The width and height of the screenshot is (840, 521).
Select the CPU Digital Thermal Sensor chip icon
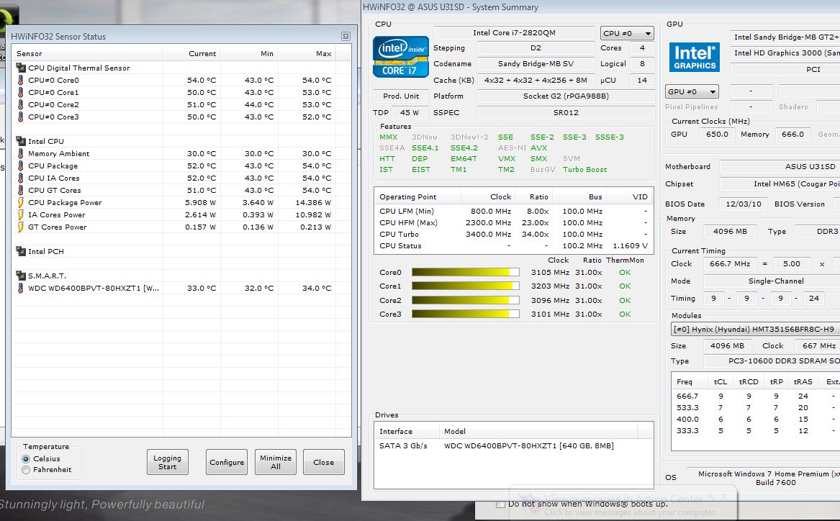(21, 68)
